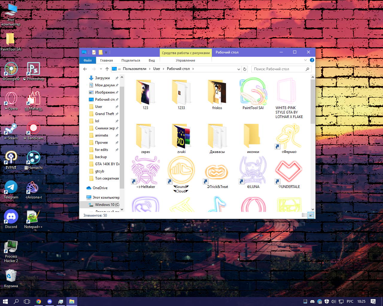Open backup folder in navigation pane
Screen dimensions: 383x306
101,157
